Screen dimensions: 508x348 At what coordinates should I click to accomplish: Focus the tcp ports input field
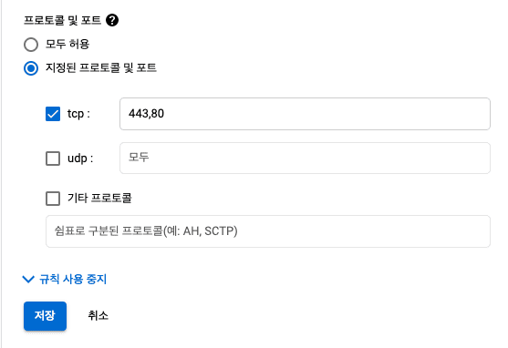point(305,114)
